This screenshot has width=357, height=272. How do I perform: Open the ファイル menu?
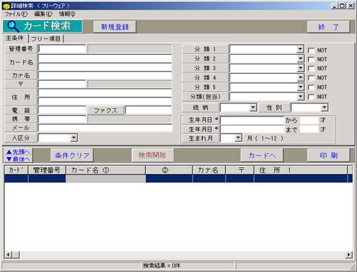point(16,14)
